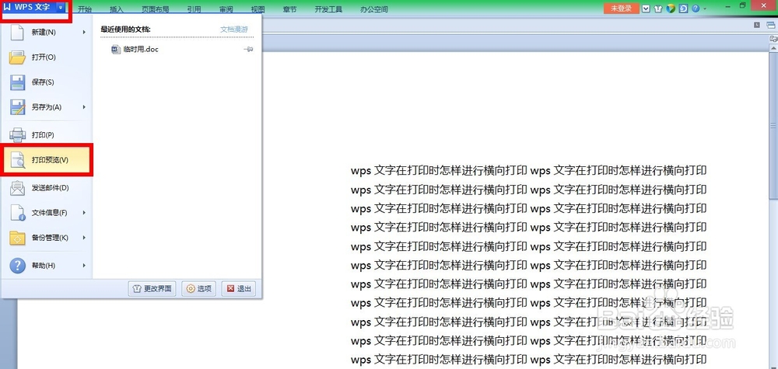The width and height of the screenshot is (778, 369).
Task: Click the 更改界面 button
Action: point(152,289)
